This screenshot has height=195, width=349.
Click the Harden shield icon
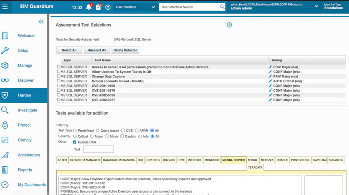[x=5, y=95]
